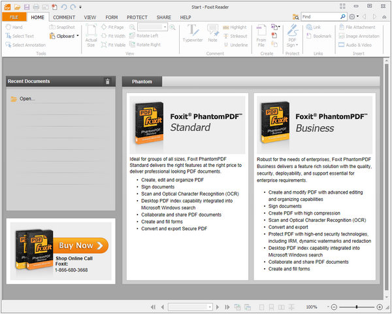This screenshot has height=314, width=392.
Task: Select the Hand tool
Action: (13, 27)
